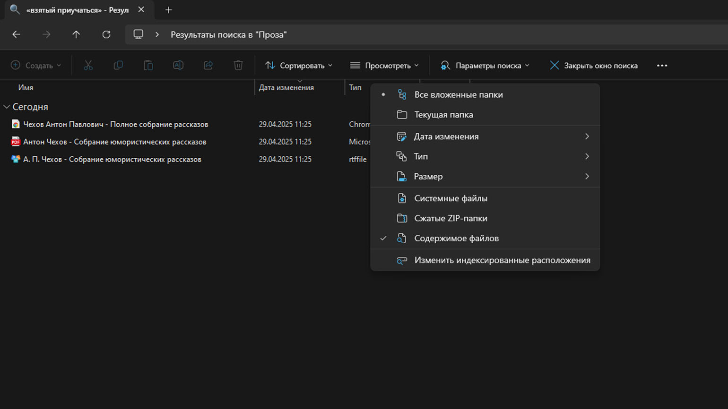
Task: Click the Share icon in toolbar
Action: [208, 66]
